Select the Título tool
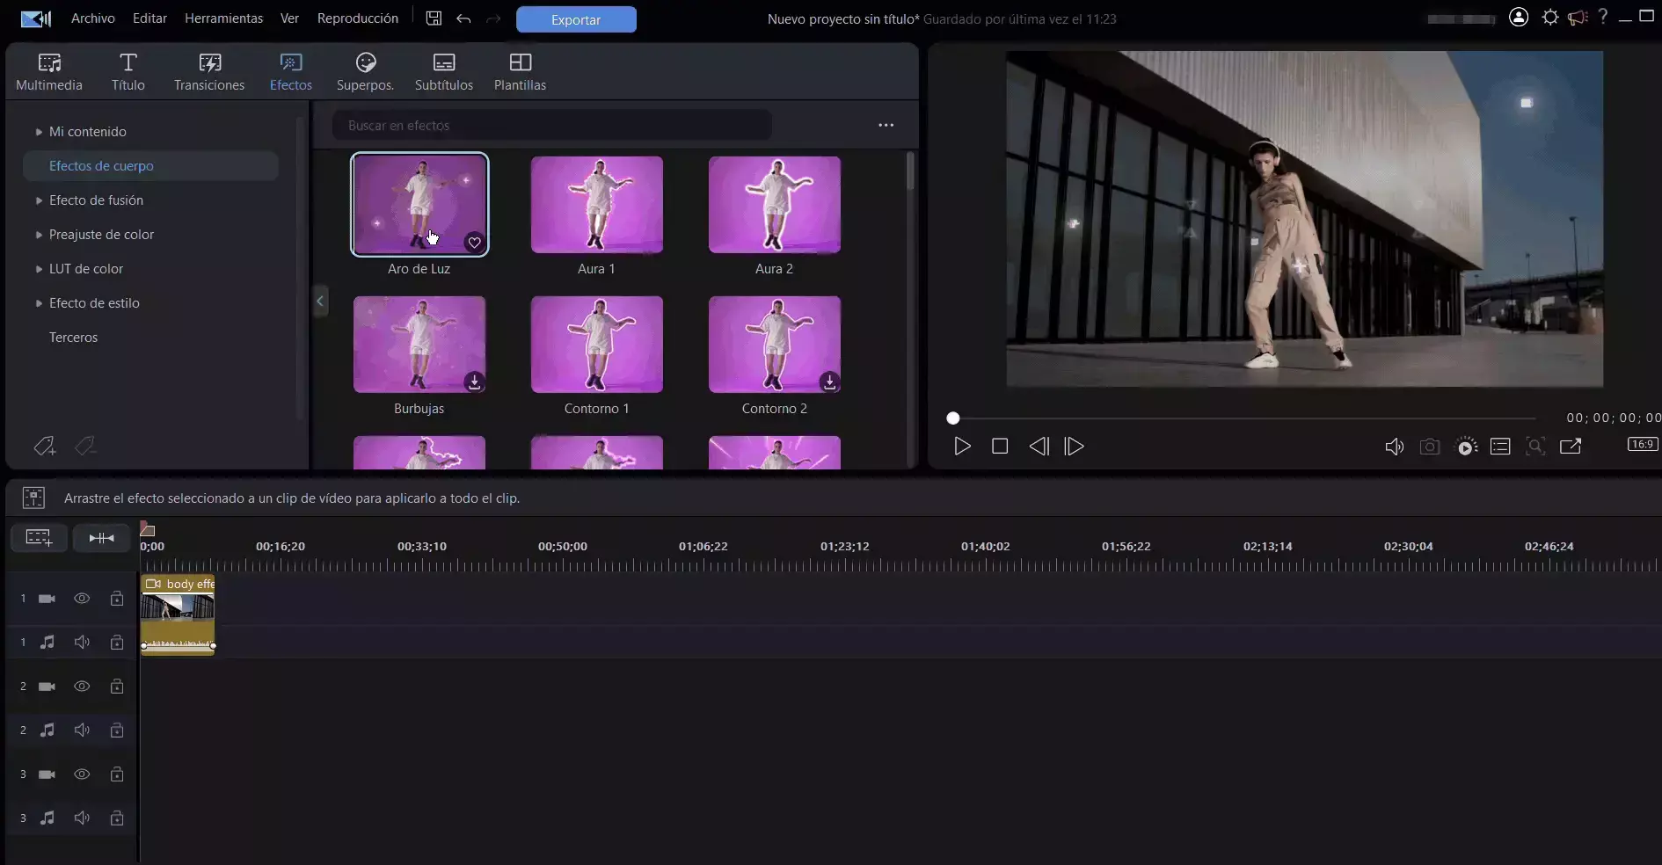Image resolution: width=1662 pixels, height=865 pixels. [x=128, y=70]
